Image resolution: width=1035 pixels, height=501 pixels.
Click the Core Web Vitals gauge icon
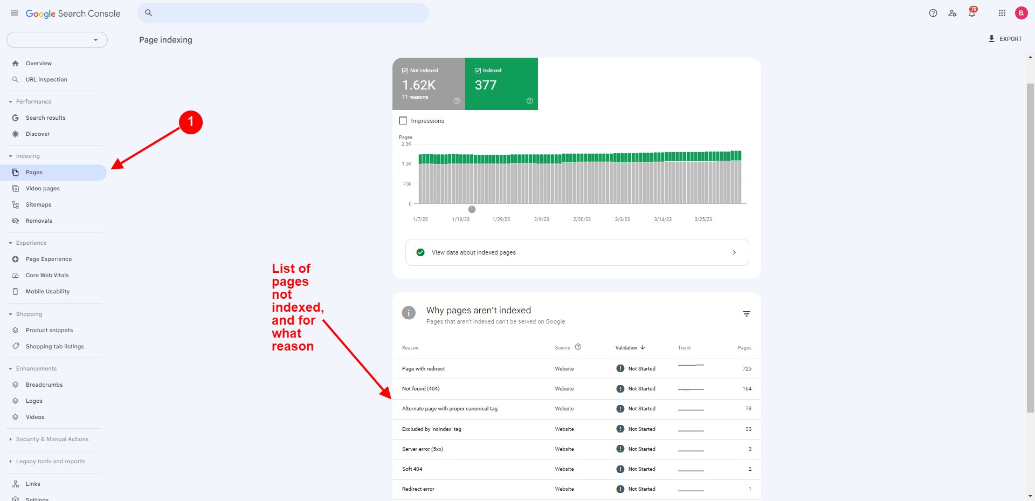click(15, 276)
